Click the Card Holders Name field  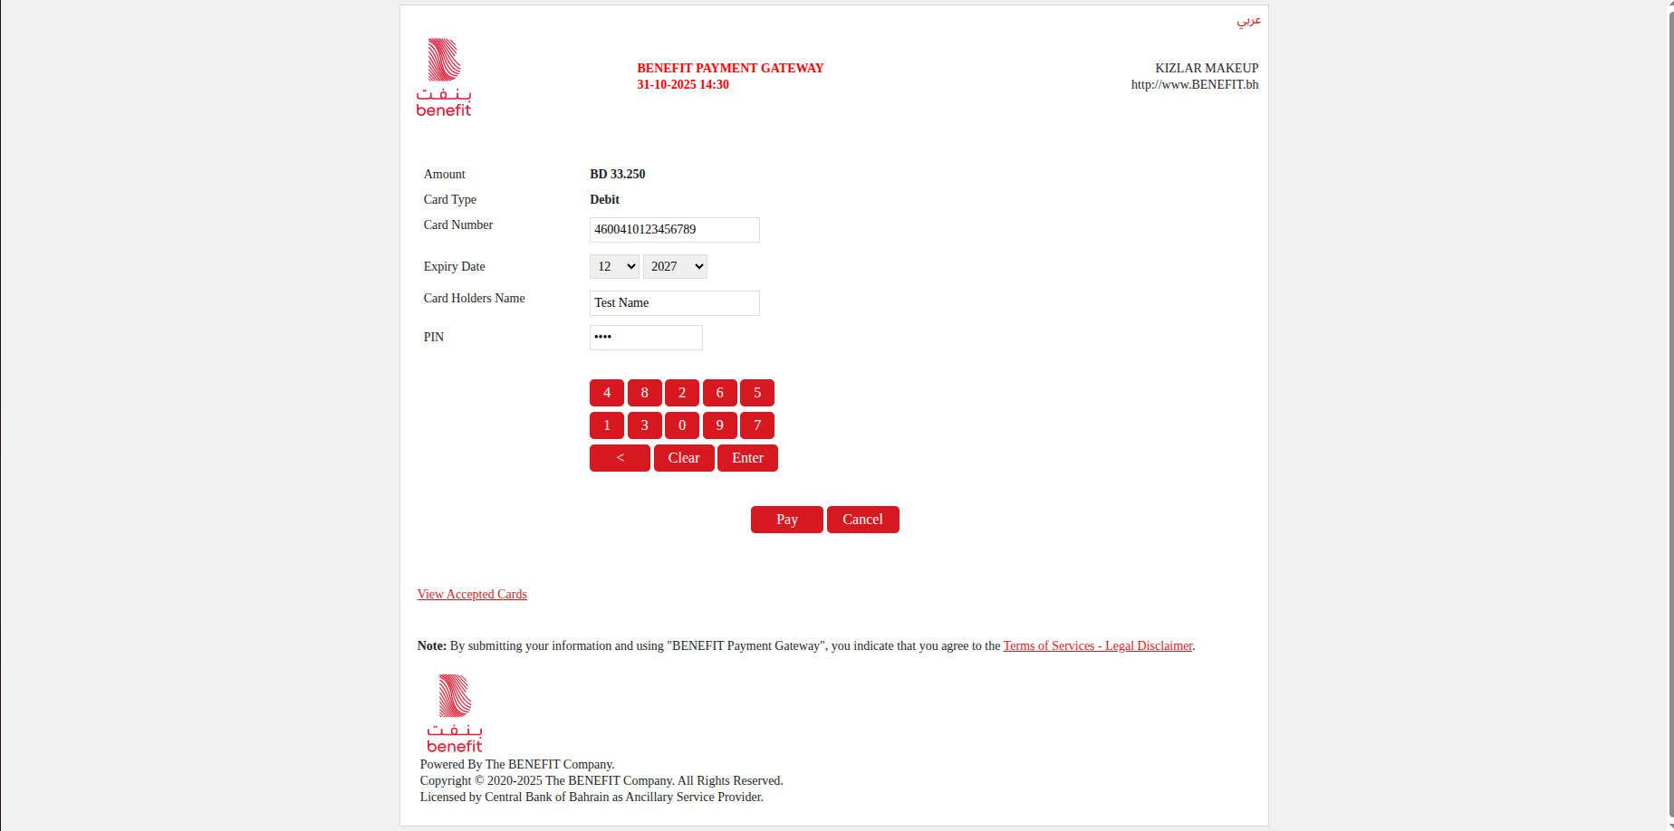pos(675,303)
